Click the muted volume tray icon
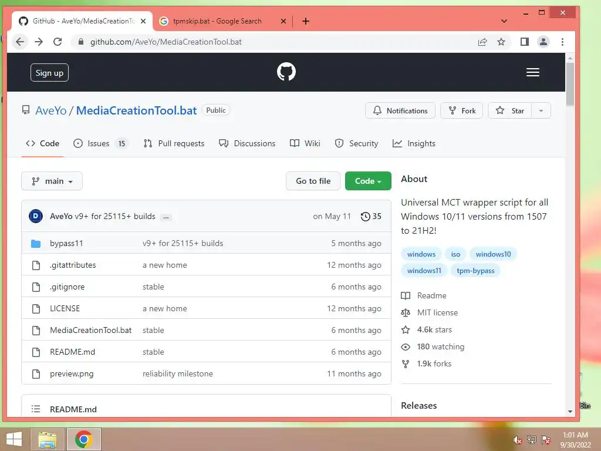This screenshot has width=601, height=451. click(518, 440)
